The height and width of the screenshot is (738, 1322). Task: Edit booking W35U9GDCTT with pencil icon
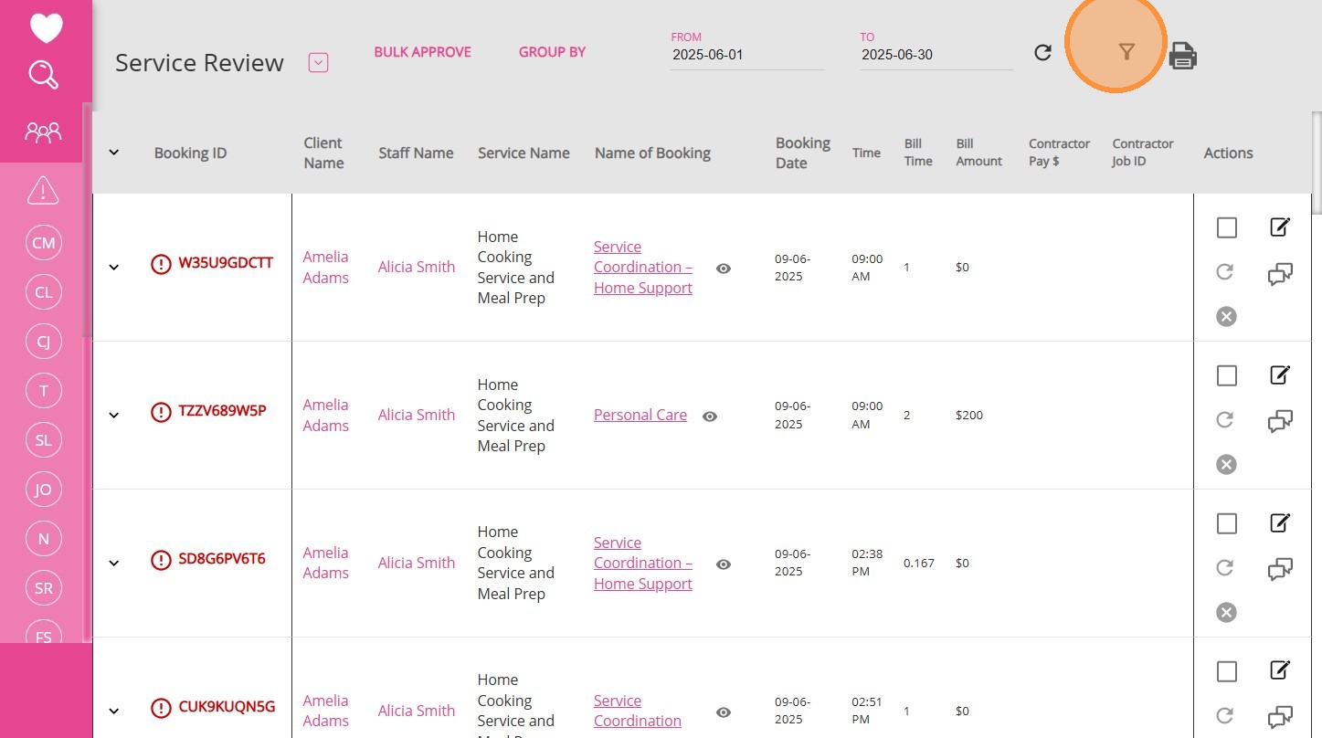click(x=1280, y=227)
